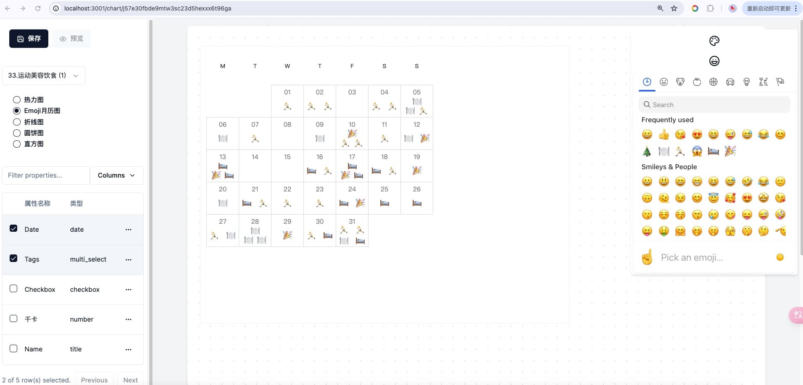
Task: Uncheck the Tags property checkbox
Action: click(13, 259)
